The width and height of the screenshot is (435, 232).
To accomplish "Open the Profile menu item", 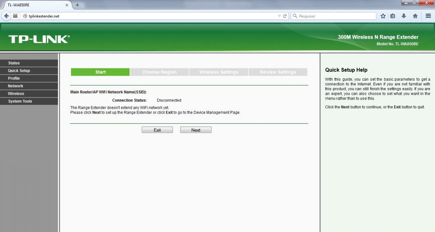I will coord(29,78).
